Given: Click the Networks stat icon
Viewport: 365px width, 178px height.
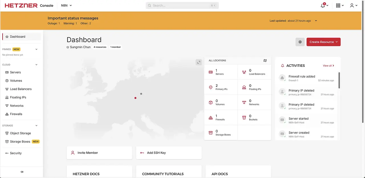Looking at the screenshot, I should click(244, 103).
